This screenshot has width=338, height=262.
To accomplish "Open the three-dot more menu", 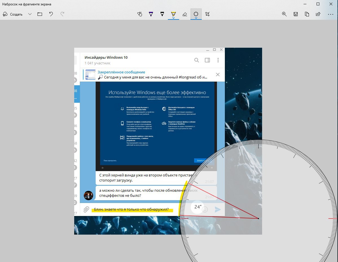I will (331, 14).
